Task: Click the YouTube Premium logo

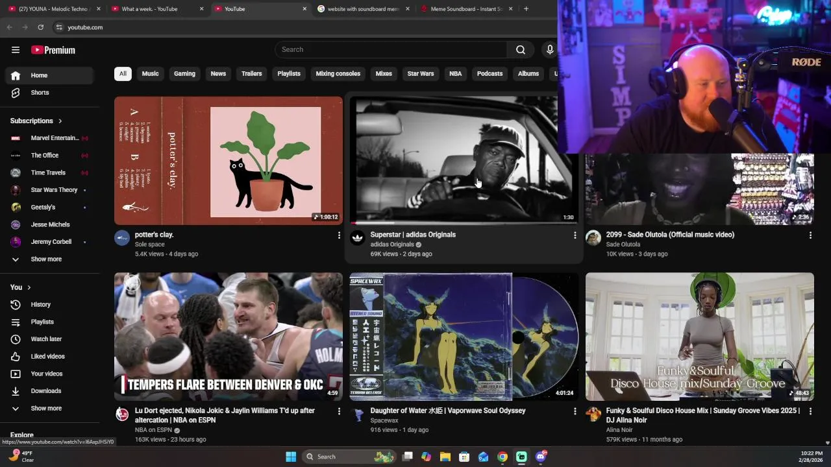Action: click(53, 50)
